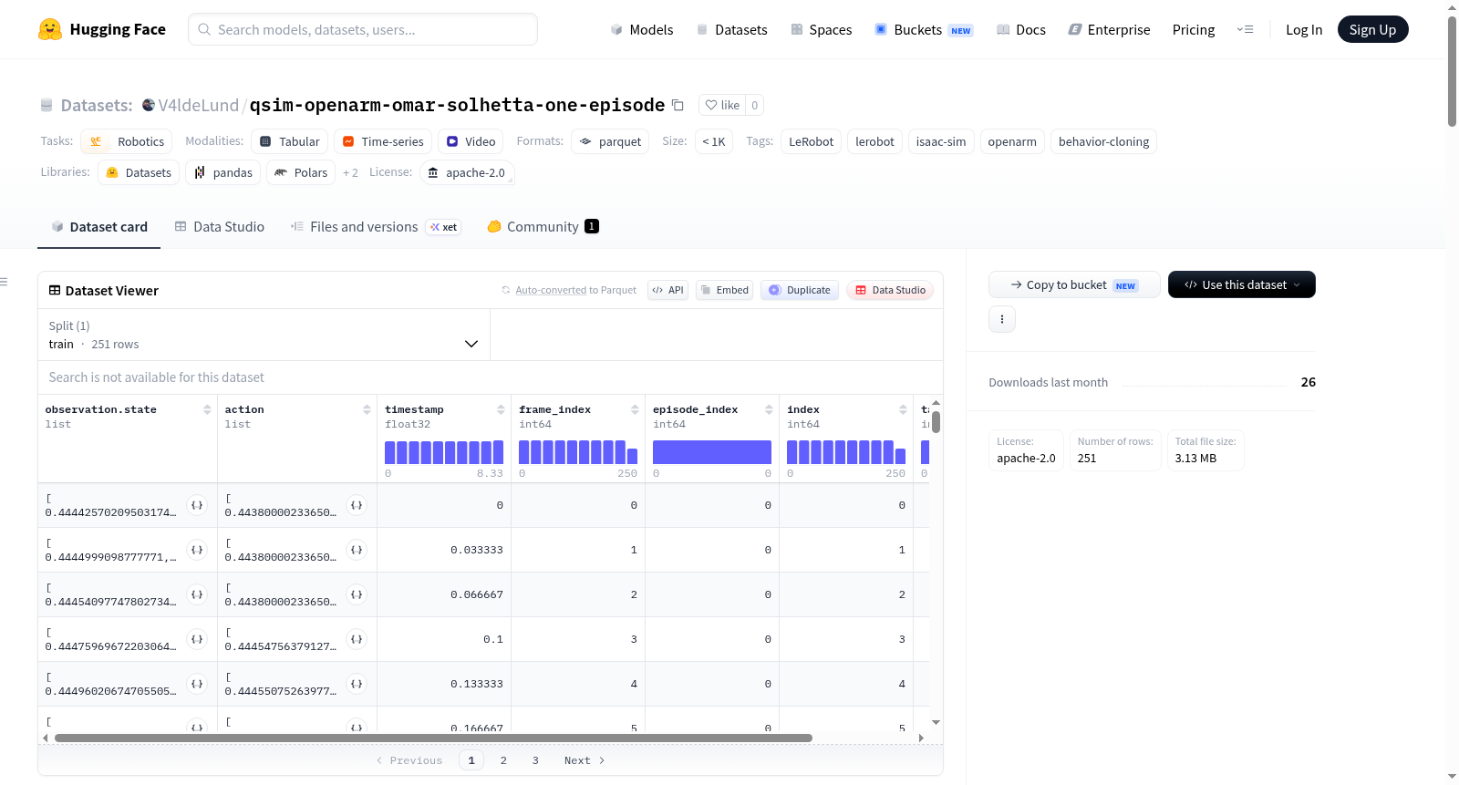The image size is (1459, 785).
Task: Toggle the left sidebar hamburger icon
Action: 4,282
